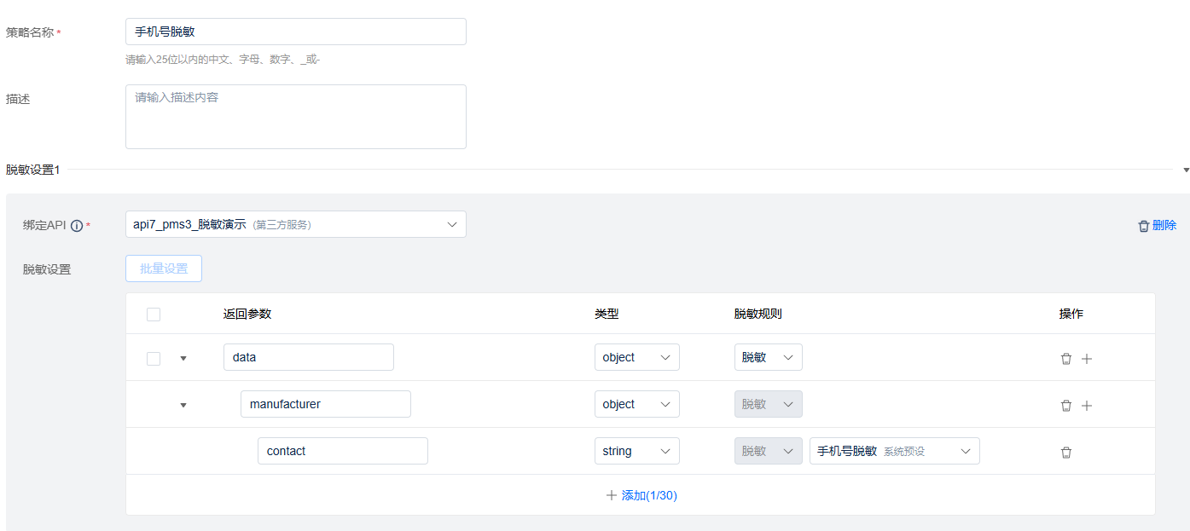Edit the data parameter name field
Screen dimensions: 1190x531
point(309,357)
